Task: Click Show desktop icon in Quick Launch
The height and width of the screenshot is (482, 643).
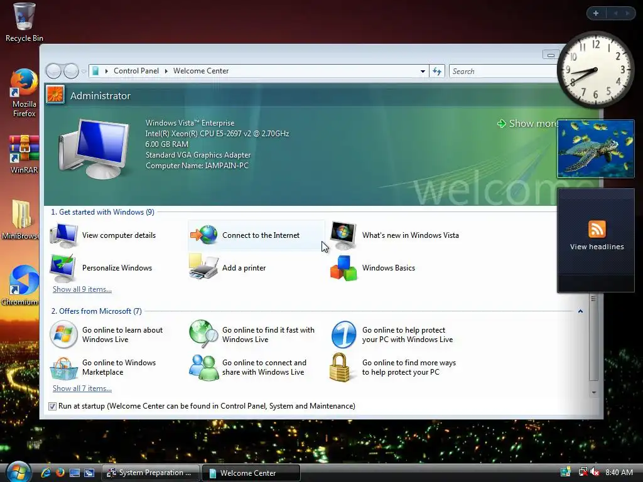Action: [x=75, y=473]
